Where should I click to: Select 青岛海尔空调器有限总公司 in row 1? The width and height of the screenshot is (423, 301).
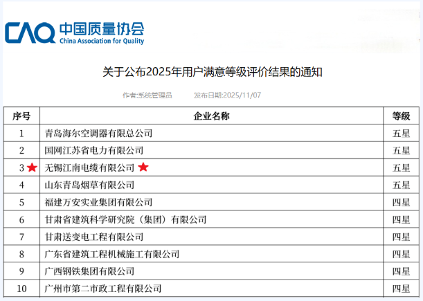click(98, 133)
